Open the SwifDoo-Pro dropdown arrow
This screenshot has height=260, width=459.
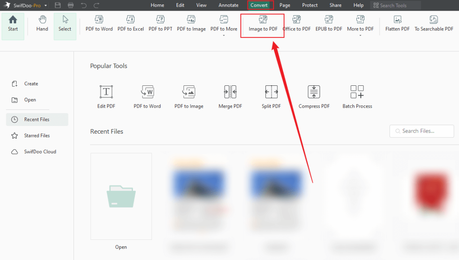click(x=46, y=5)
